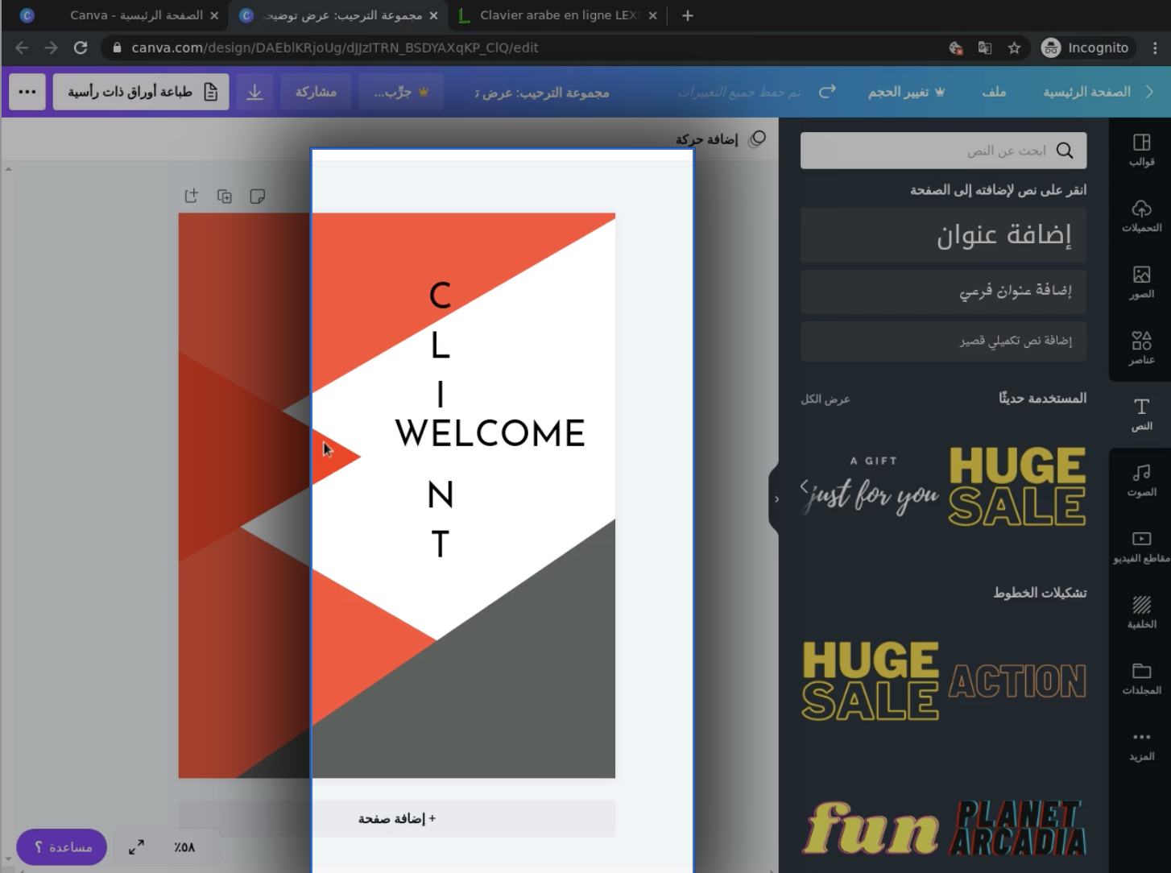Screen dimensions: 1171x873
Task: Open the Chrome three-dot menu
Action: click(x=1155, y=48)
